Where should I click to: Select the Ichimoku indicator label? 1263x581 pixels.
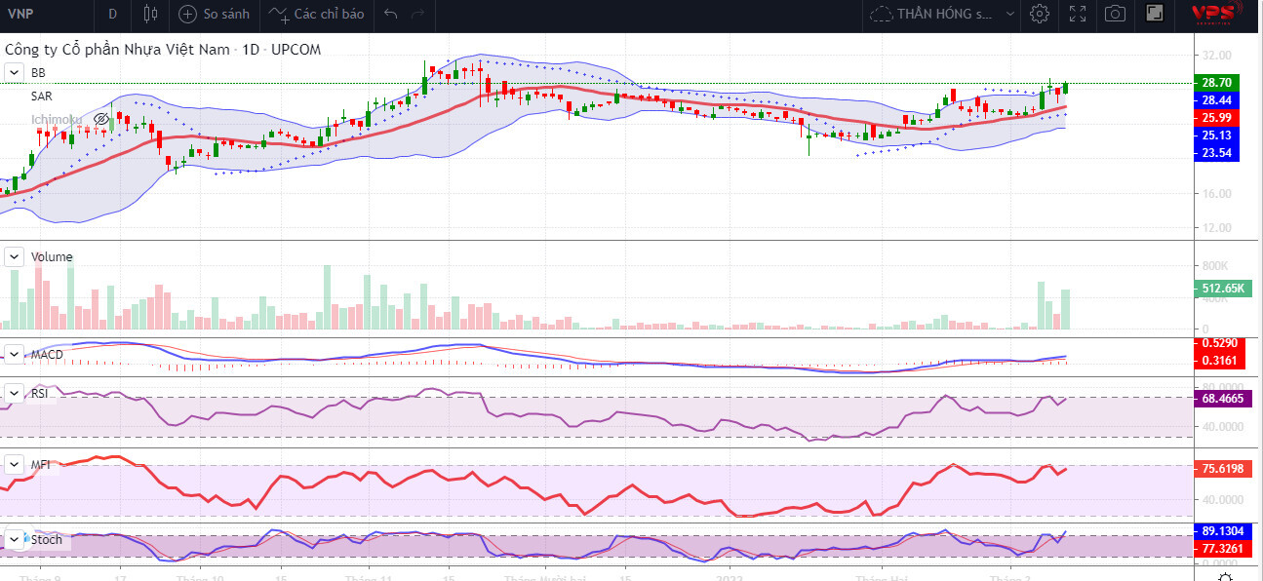point(56,119)
